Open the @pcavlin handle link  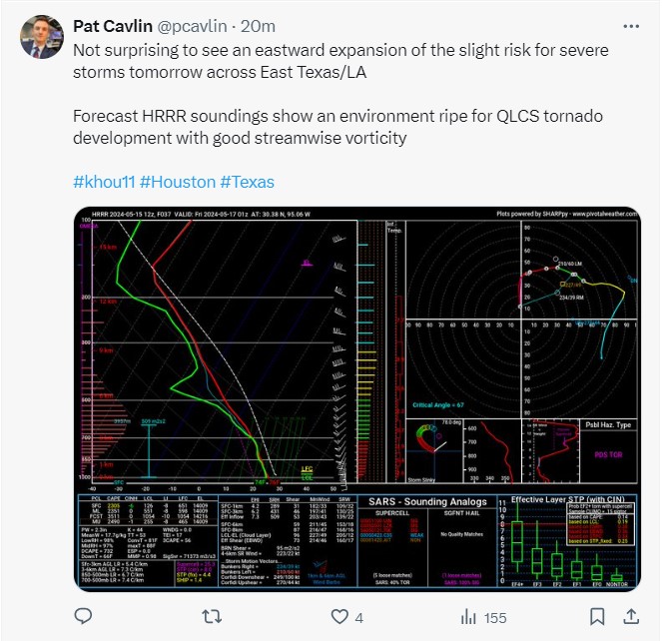pyautogui.click(x=192, y=26)
